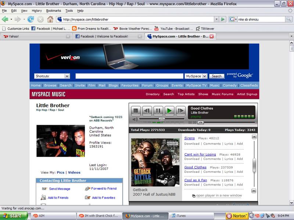
Task: Open the Bowie Weather Forecast bookmark
Action: tap(133, 29)
